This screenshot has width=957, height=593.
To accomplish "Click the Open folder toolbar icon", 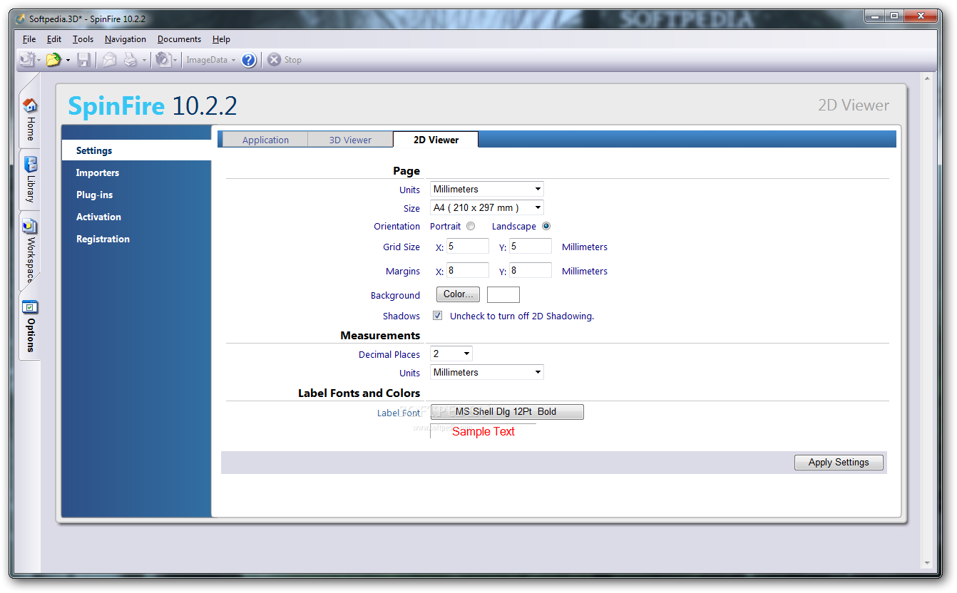I will 53,60.
